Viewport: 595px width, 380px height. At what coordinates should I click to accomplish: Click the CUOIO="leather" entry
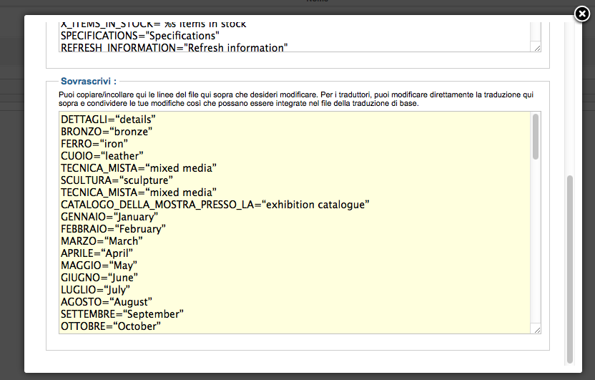(x=102, y=156)
